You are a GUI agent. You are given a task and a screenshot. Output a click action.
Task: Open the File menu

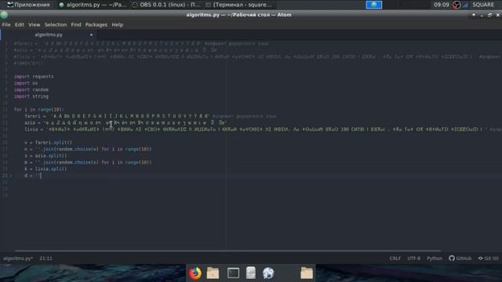click(x=6, y=24)
